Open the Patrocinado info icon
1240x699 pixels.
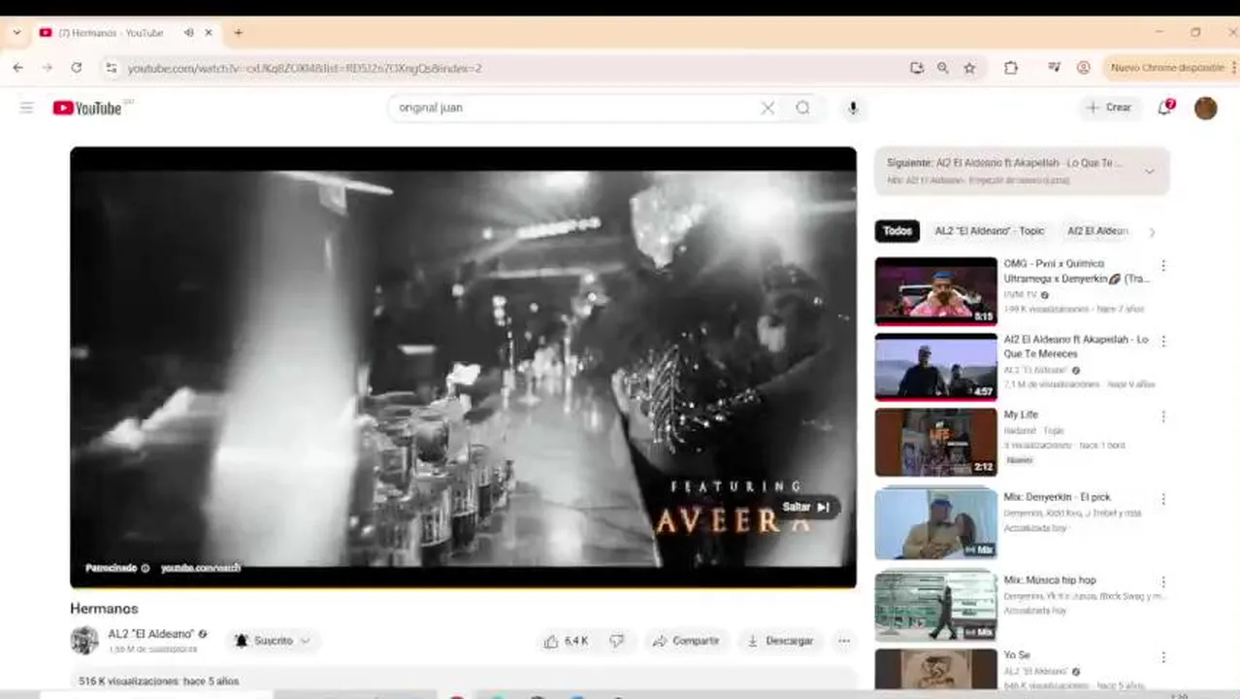pyautogui.click(x=146, y=568)
